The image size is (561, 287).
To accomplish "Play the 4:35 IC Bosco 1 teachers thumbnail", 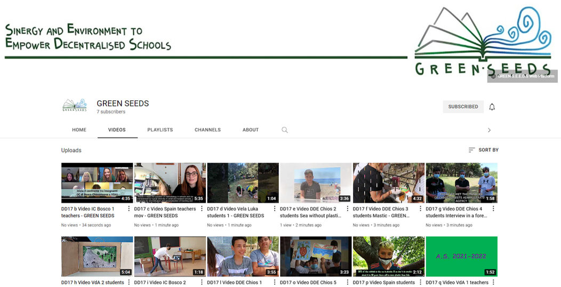I will pyautogui.click(x=97, y=183).
